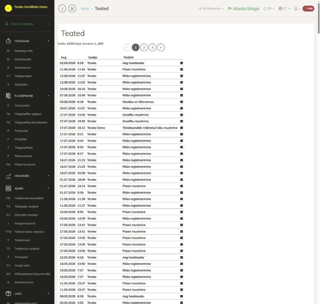Collapse the ADMIN sidebar section
This screenshot has height=304, width=320.
pyautogui.click(x=48, y=188)
